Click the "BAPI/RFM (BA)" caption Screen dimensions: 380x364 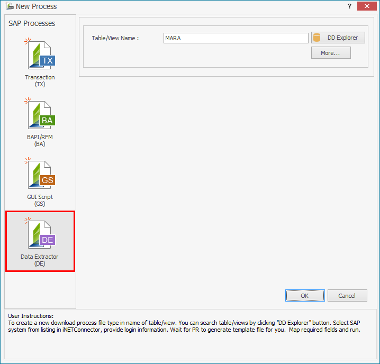[40, 141]
